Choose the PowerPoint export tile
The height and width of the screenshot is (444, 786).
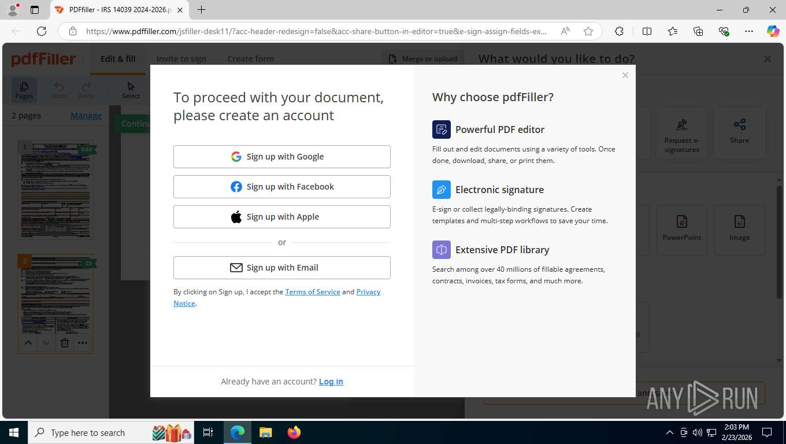click(682, 230)
